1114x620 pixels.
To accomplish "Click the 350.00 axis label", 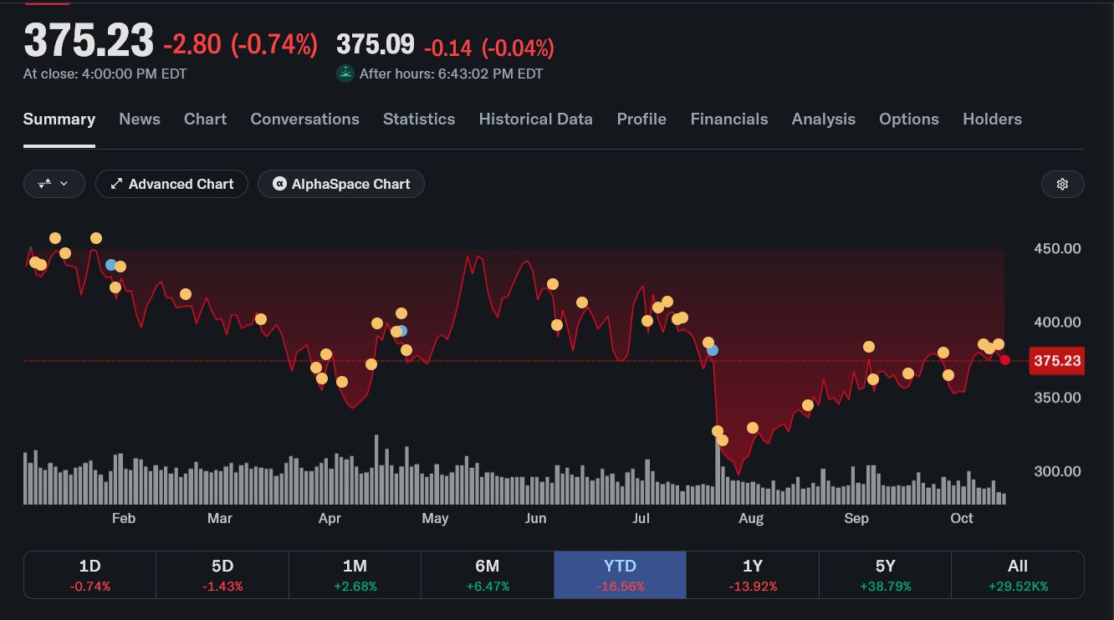I will pos(1057,397).
